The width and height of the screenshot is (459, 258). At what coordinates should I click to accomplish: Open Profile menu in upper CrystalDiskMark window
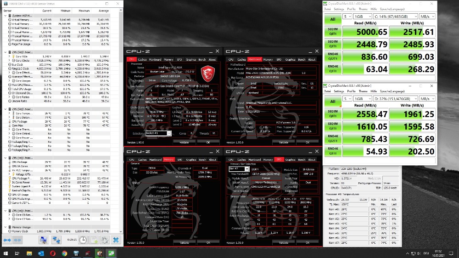(x=351, y=9)
